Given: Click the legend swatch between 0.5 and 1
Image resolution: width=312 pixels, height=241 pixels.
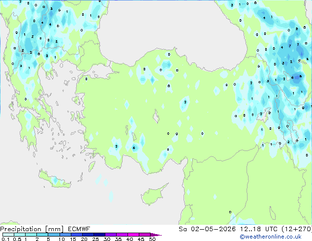Looking at the screenshot, I should pos(20,235).
